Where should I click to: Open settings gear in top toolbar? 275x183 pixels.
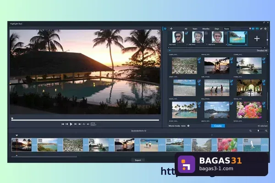pos(265,28)
